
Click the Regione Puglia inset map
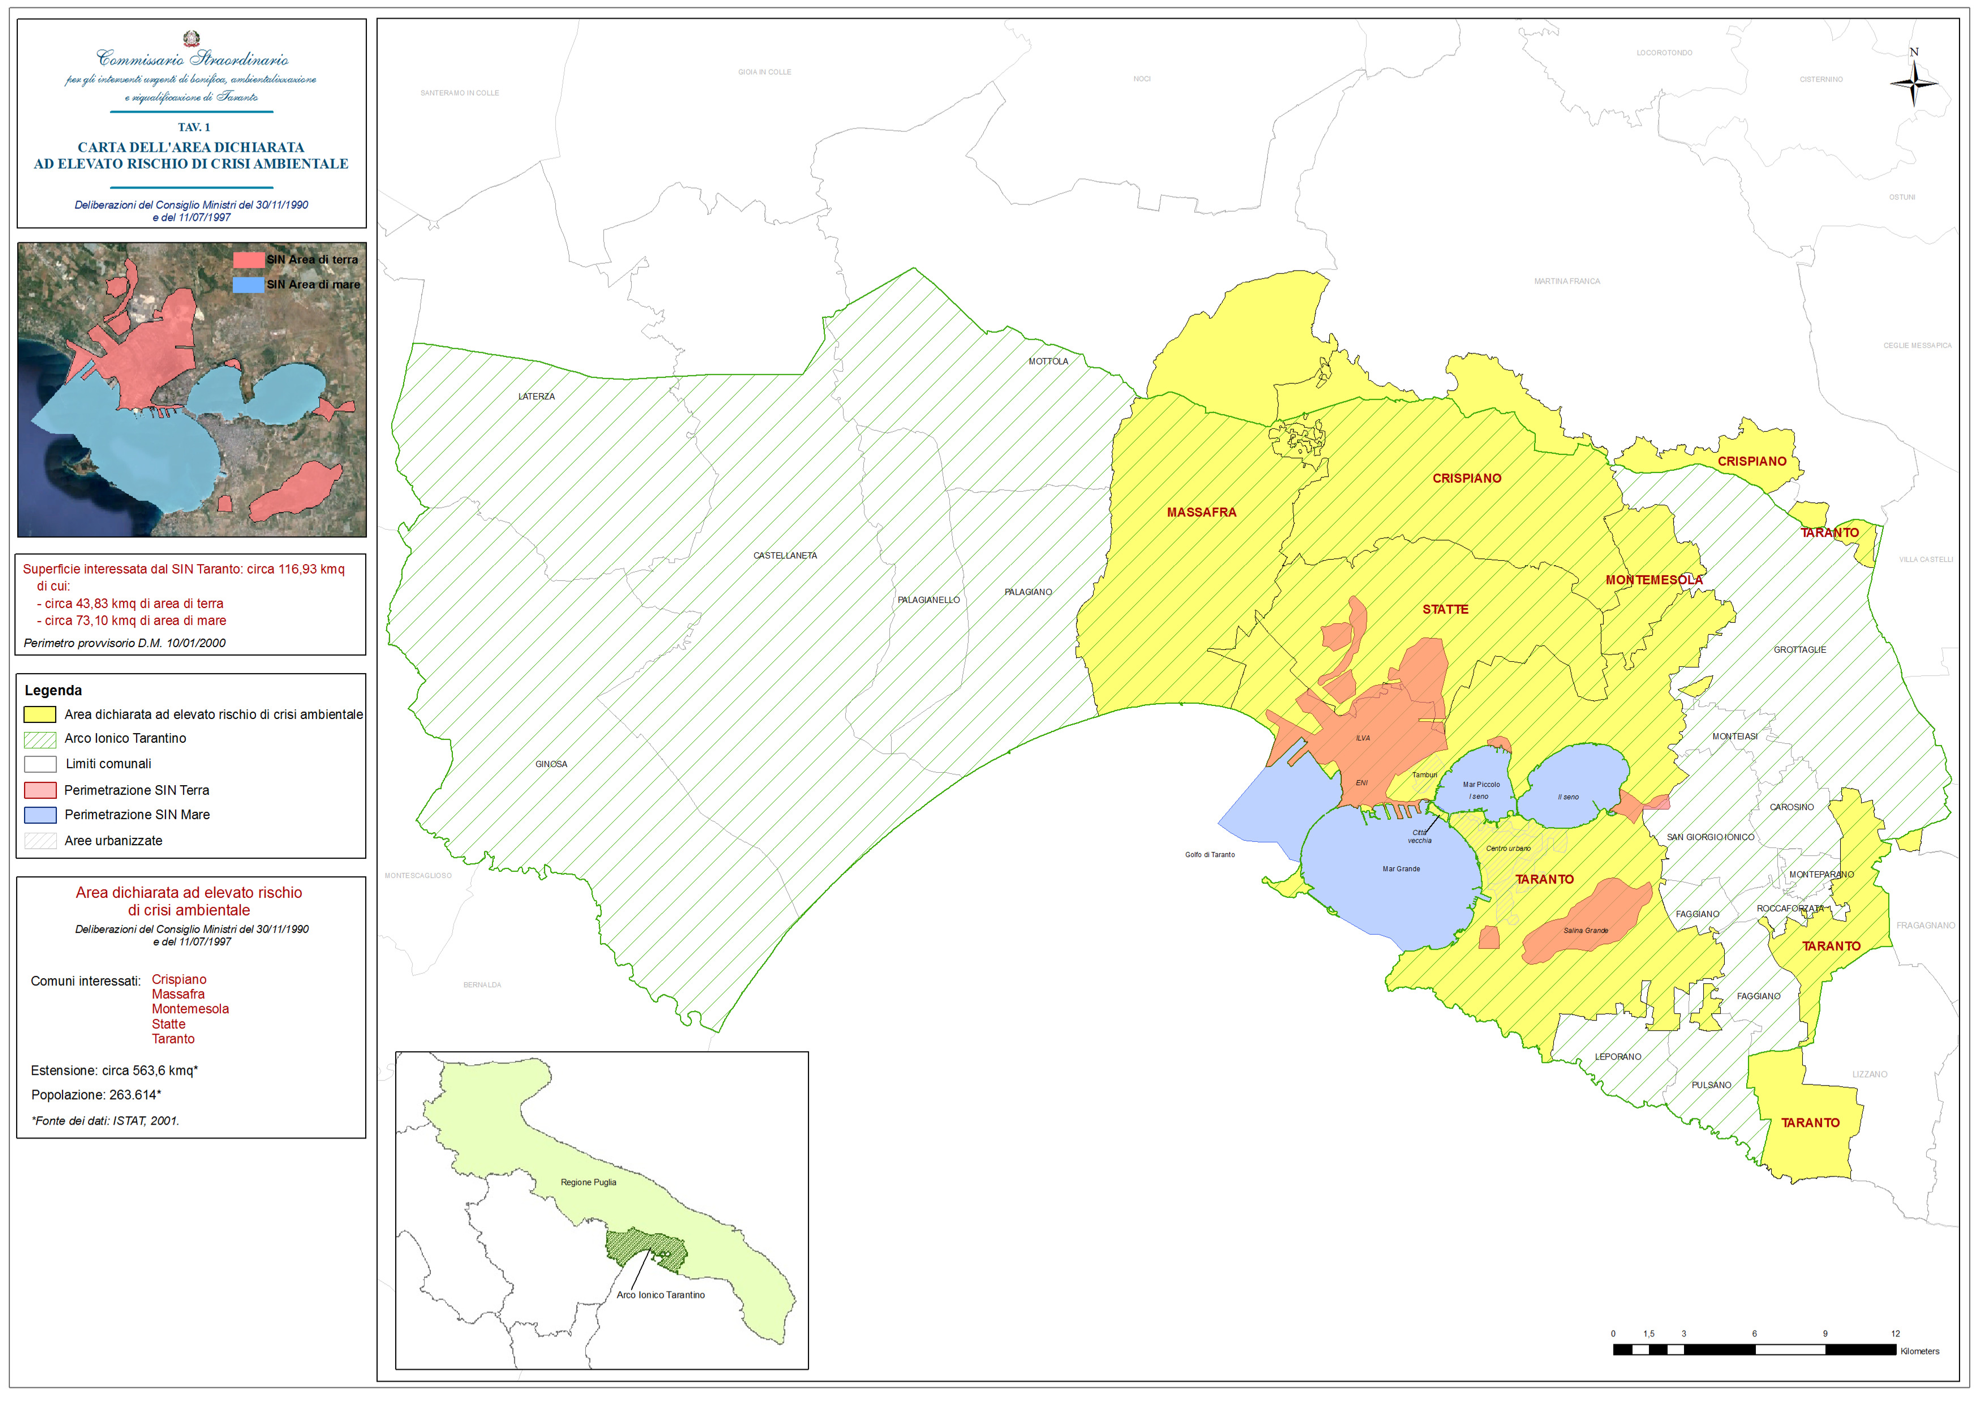click(x=602, y=1210)
